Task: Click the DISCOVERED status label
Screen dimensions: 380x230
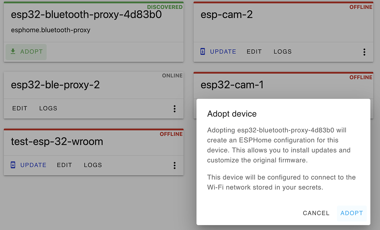Action: pyautogui.click(x=165, y=7)
